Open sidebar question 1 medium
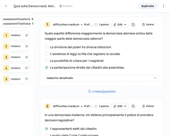The width and height of the screenshot is (170, 136). pyautogui.click(x=16, y=35)
